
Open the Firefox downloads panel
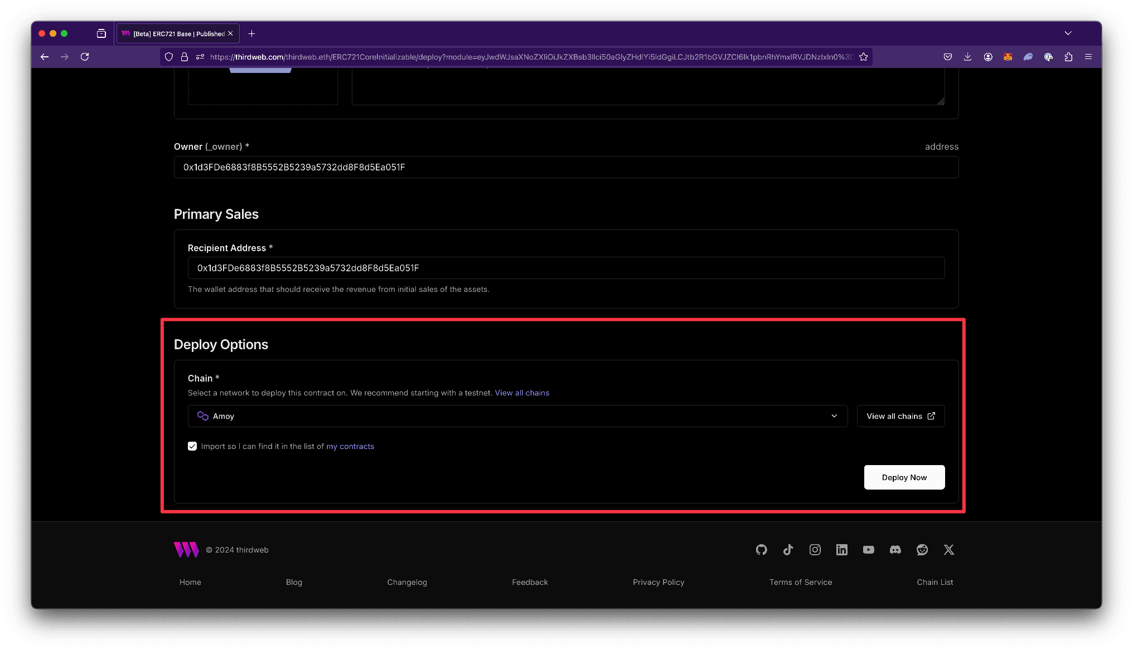coord(967,56)
